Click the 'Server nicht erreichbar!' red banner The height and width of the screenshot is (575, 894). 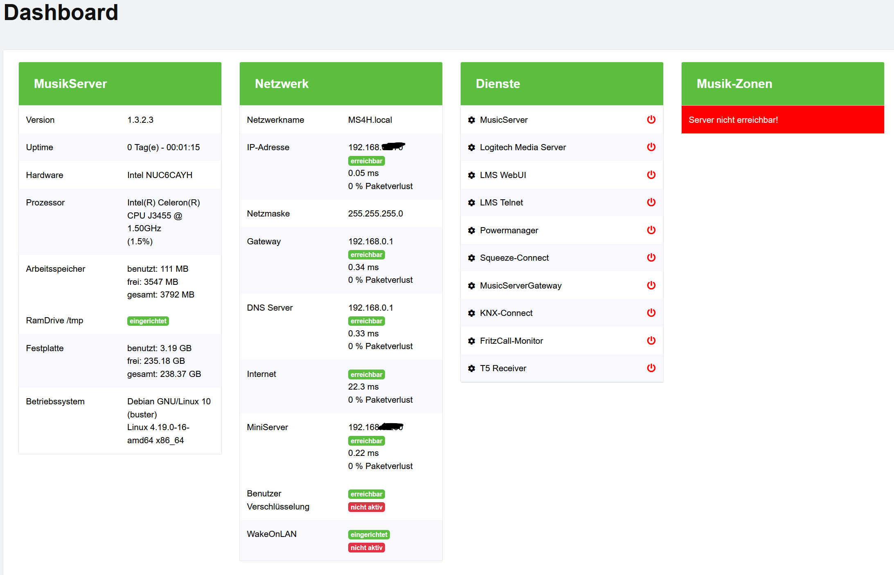[x=782, y=120]
